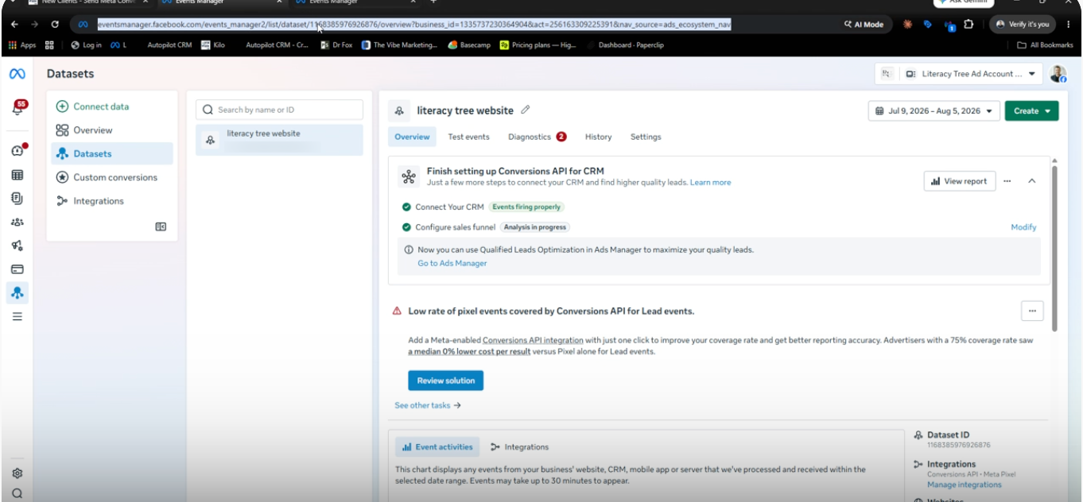Open the Jul 9, 2026 – Aug 5, 2026 date picker

pos(934,111)
